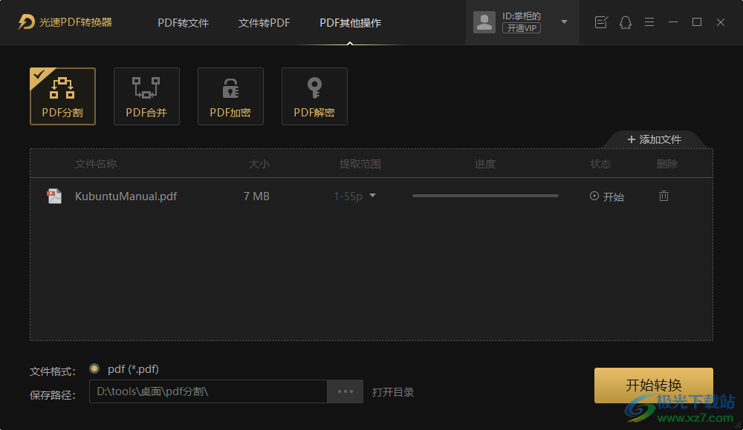
Task: Start KubuntuManual.pdf with 开始 play control
Action: [606, 196]
